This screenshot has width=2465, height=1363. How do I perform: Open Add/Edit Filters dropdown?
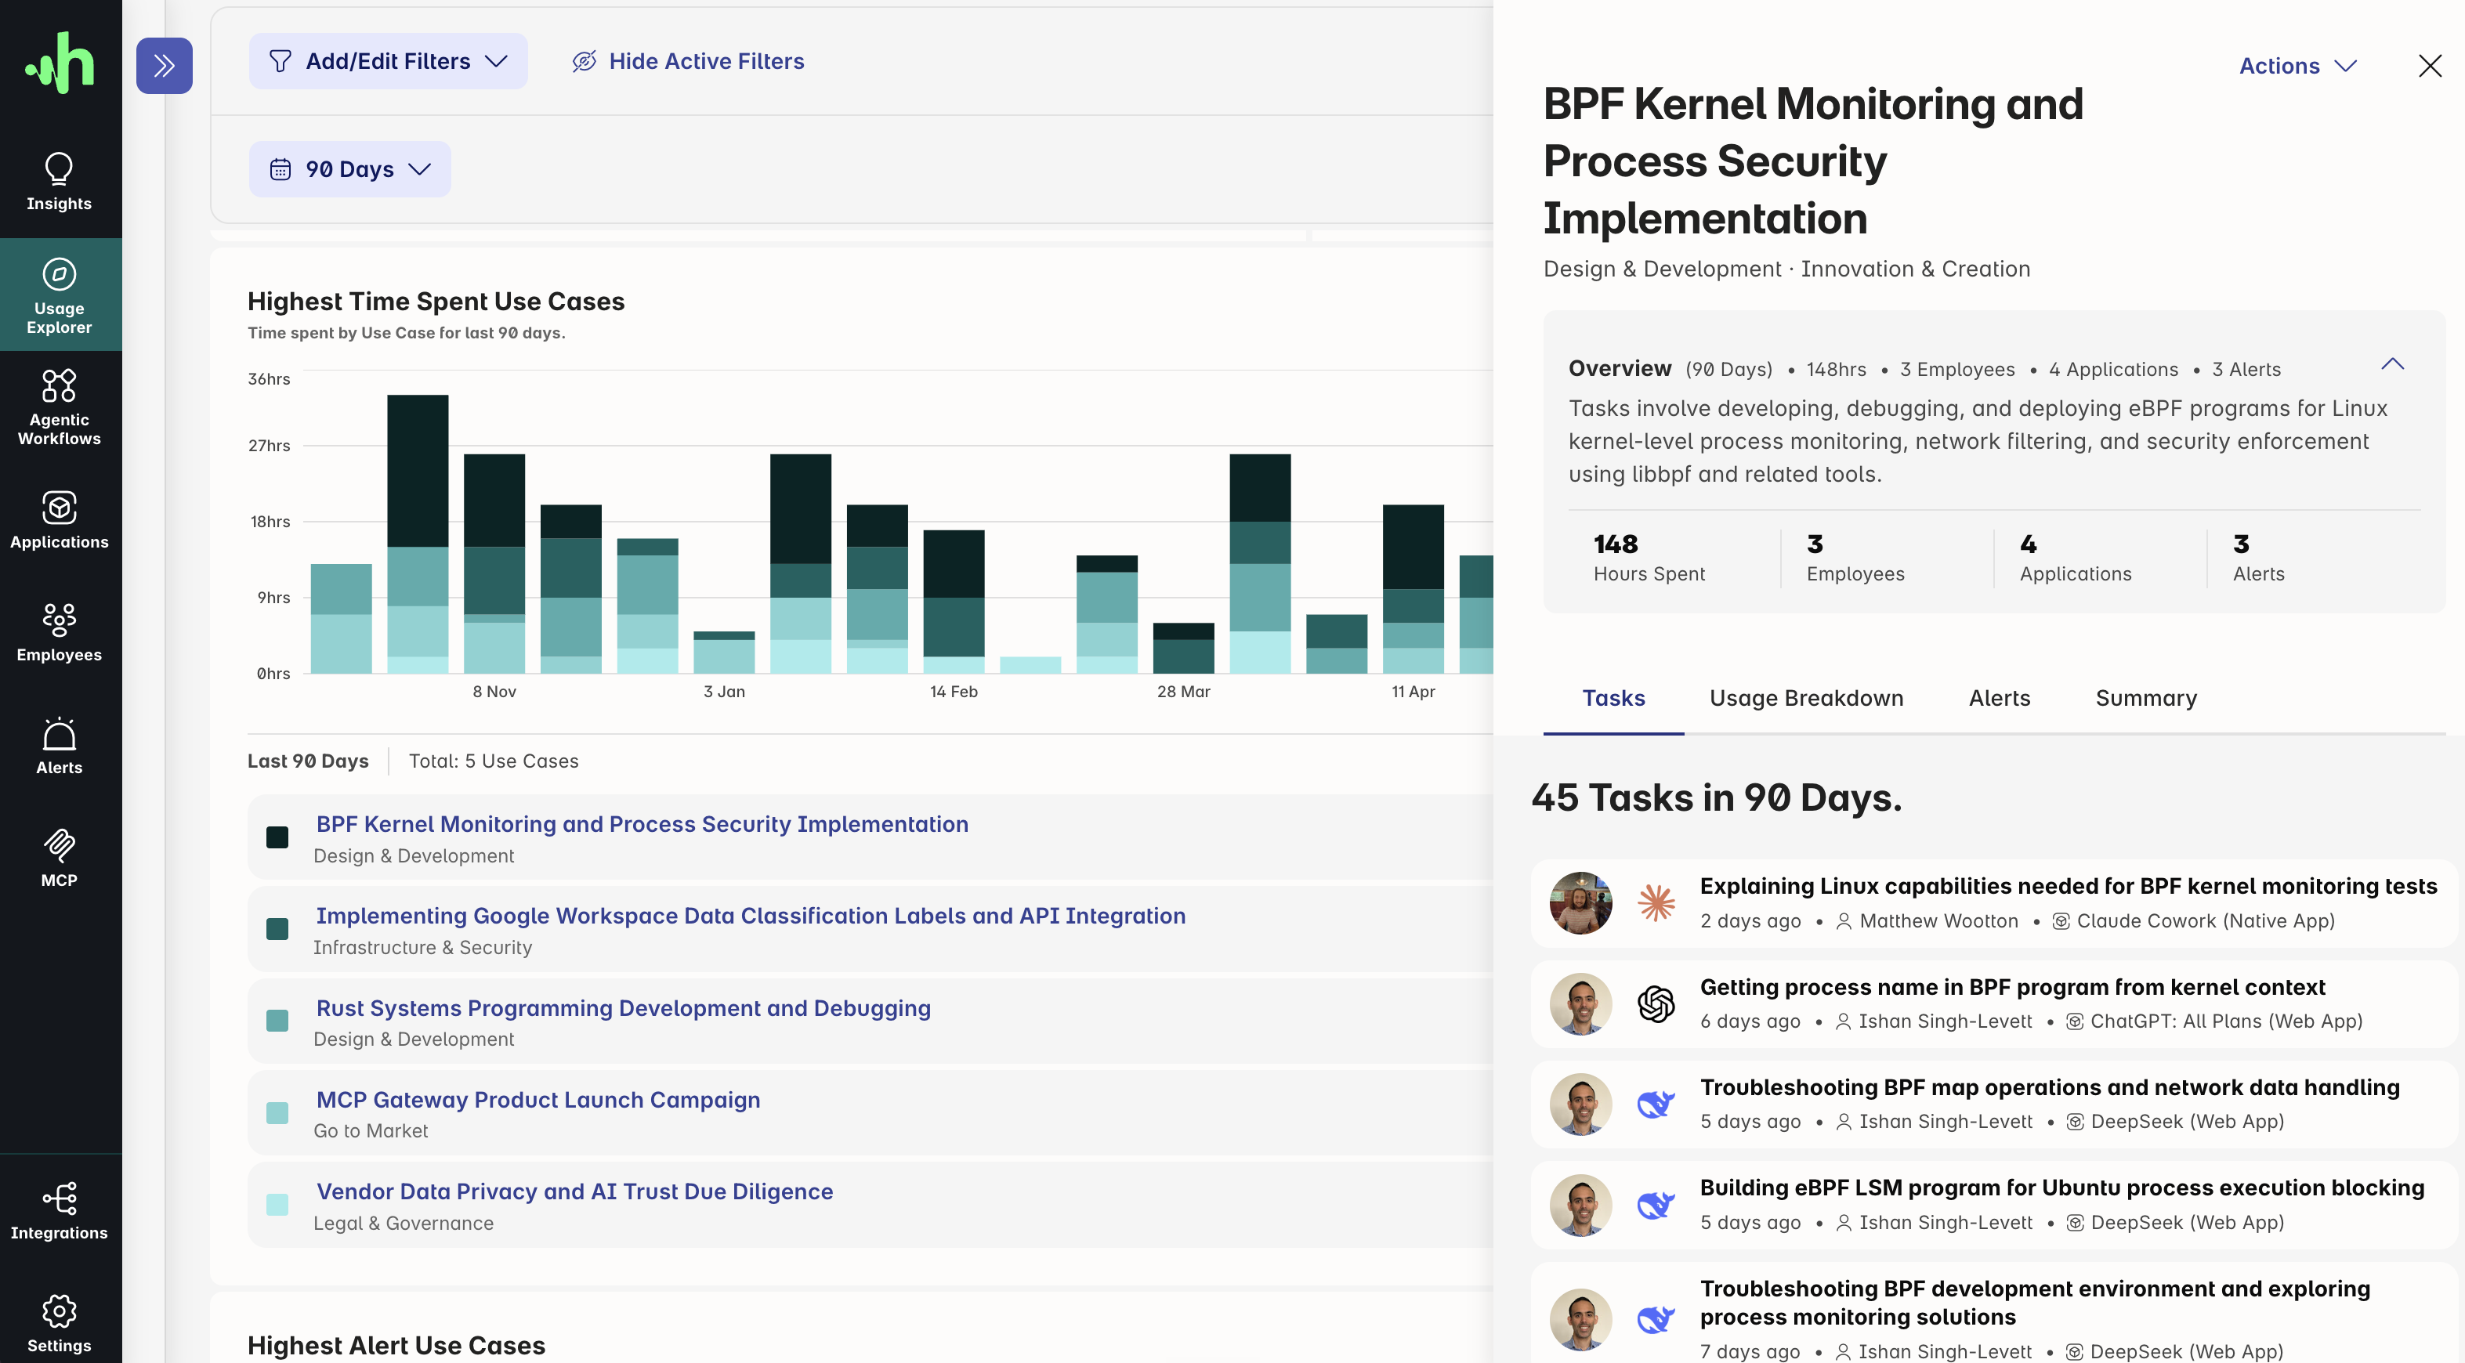[x=388, y=61]
